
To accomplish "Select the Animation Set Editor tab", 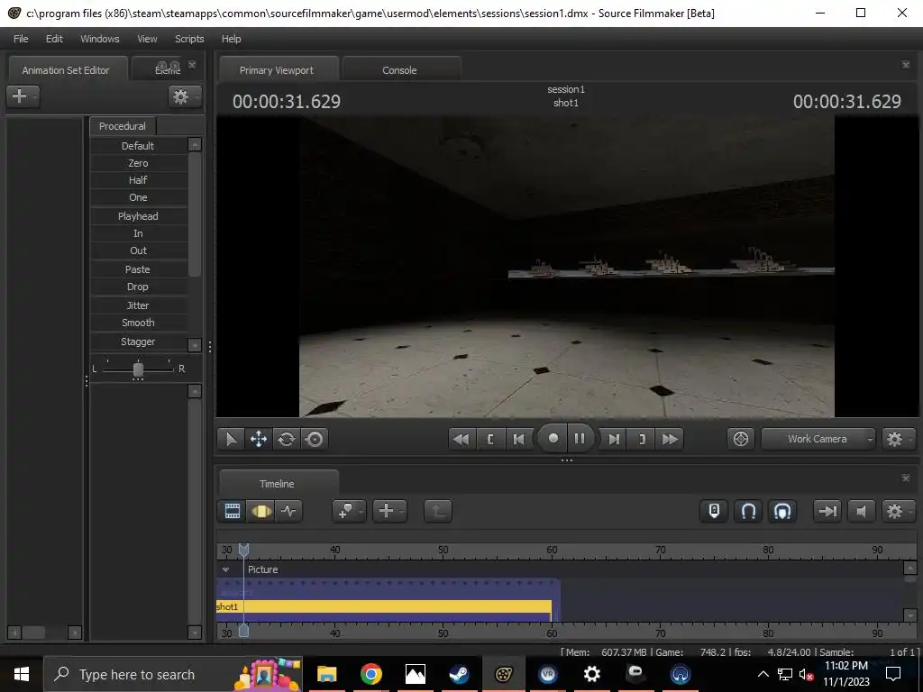I will pos(66,70).
